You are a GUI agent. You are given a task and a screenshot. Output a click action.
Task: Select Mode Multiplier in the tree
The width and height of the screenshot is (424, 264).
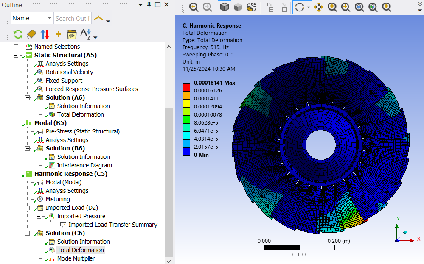coord(76,258)
